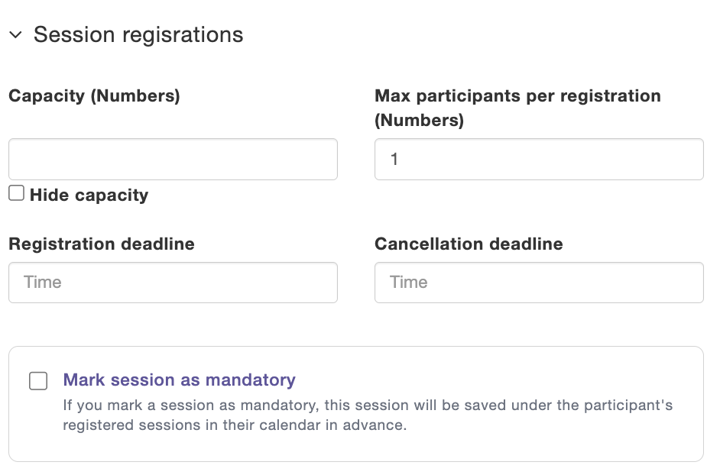
Task: Collapse the Session regisrations chevron
Action: [x=15, y=35]
